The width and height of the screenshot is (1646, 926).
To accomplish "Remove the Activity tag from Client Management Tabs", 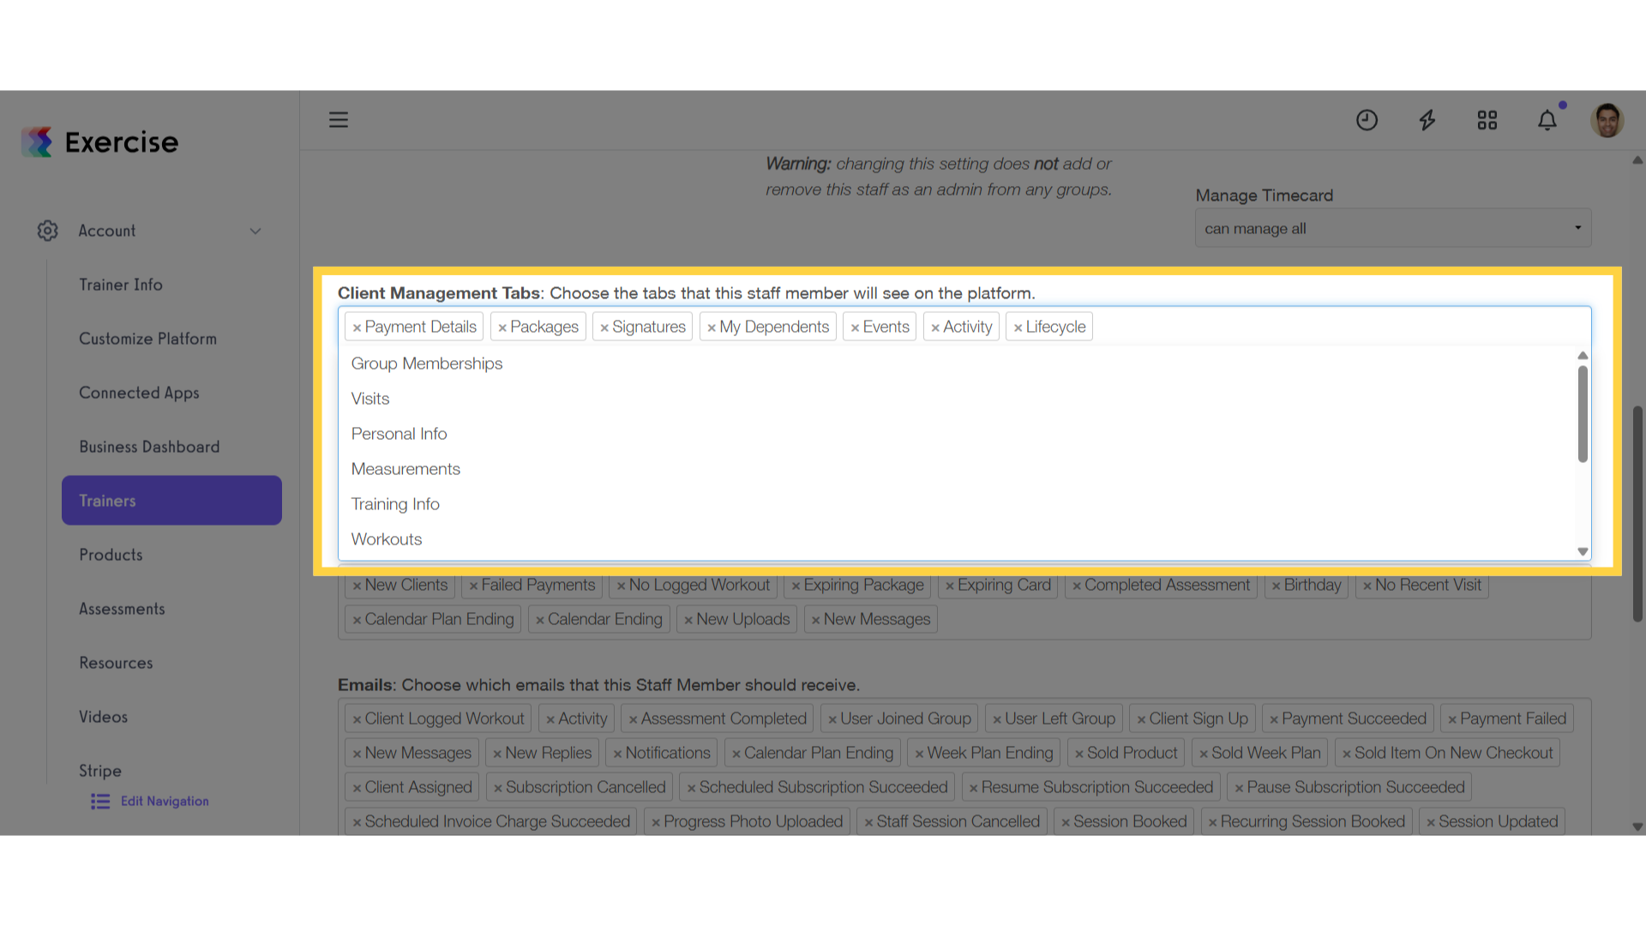I will 935,328.
